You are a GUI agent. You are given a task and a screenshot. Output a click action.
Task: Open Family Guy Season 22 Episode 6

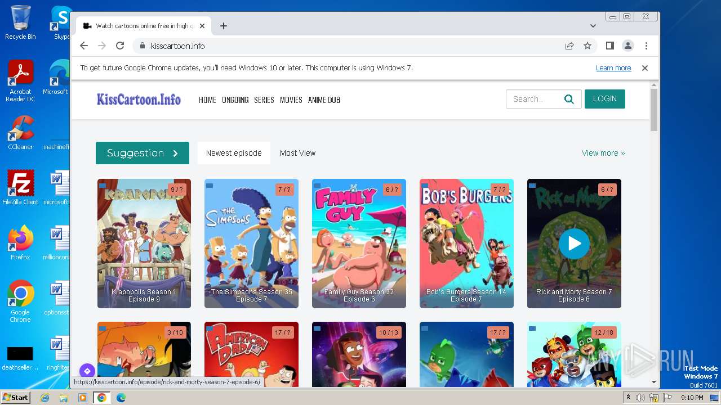point(359,244)
